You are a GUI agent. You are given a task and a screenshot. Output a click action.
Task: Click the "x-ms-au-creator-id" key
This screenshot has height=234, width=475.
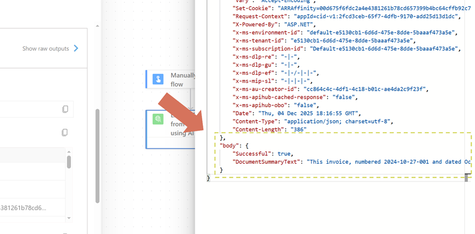point(265,89)
